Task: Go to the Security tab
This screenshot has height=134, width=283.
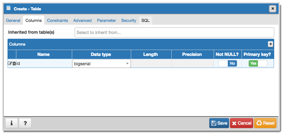Action: pyautogui.click(x=129, y=21)
